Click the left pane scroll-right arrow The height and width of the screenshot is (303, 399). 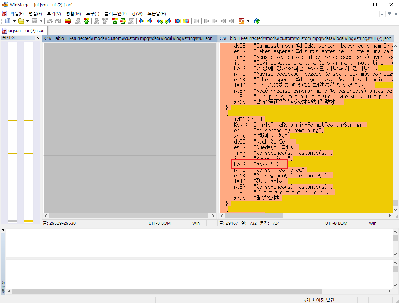click(213, 216)
